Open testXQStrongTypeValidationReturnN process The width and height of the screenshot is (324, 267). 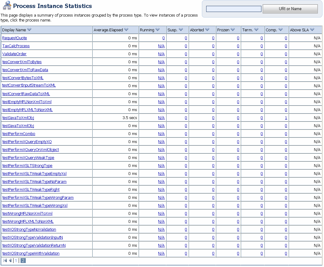(x=34, y=246)
